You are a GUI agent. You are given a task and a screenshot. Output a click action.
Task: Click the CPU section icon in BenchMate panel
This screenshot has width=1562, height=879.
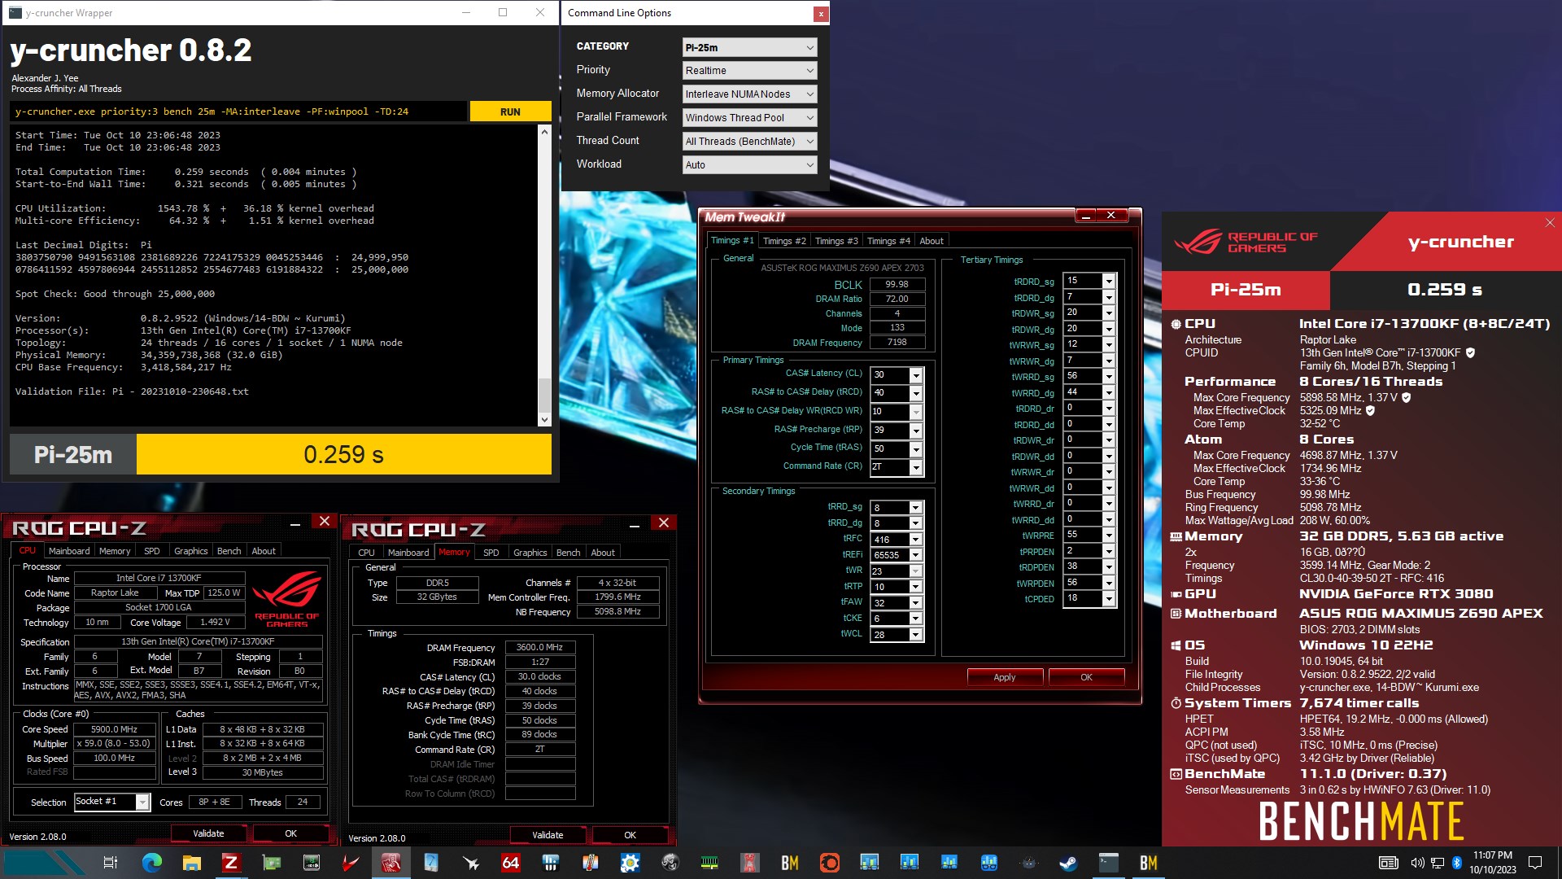pyautogui.click(x=1176, y=324)
